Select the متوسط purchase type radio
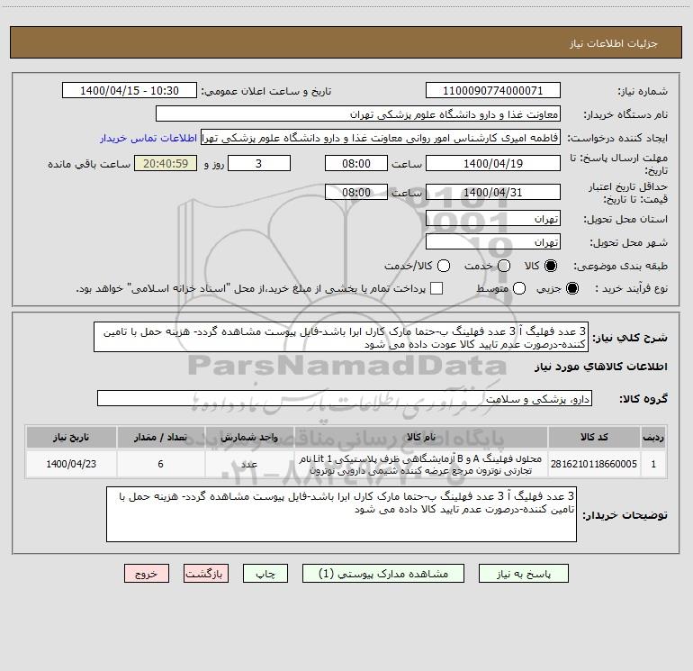Screen dimensions: 693x671 click(519, 289)
